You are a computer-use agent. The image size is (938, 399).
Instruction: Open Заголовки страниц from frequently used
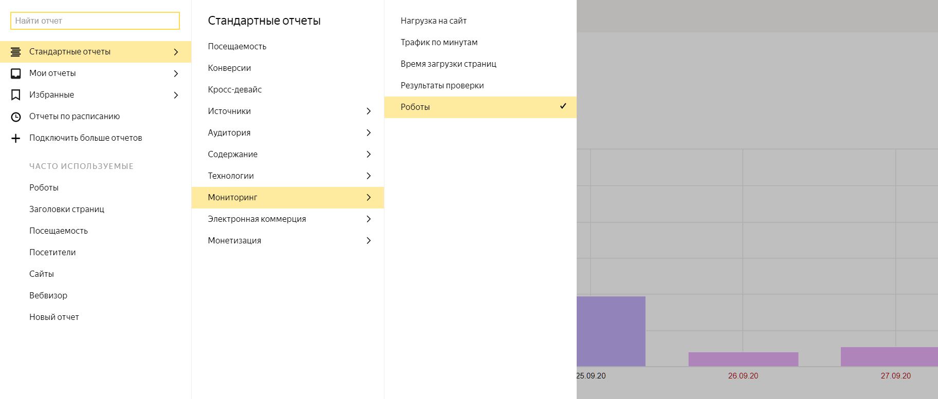[67, 209]
